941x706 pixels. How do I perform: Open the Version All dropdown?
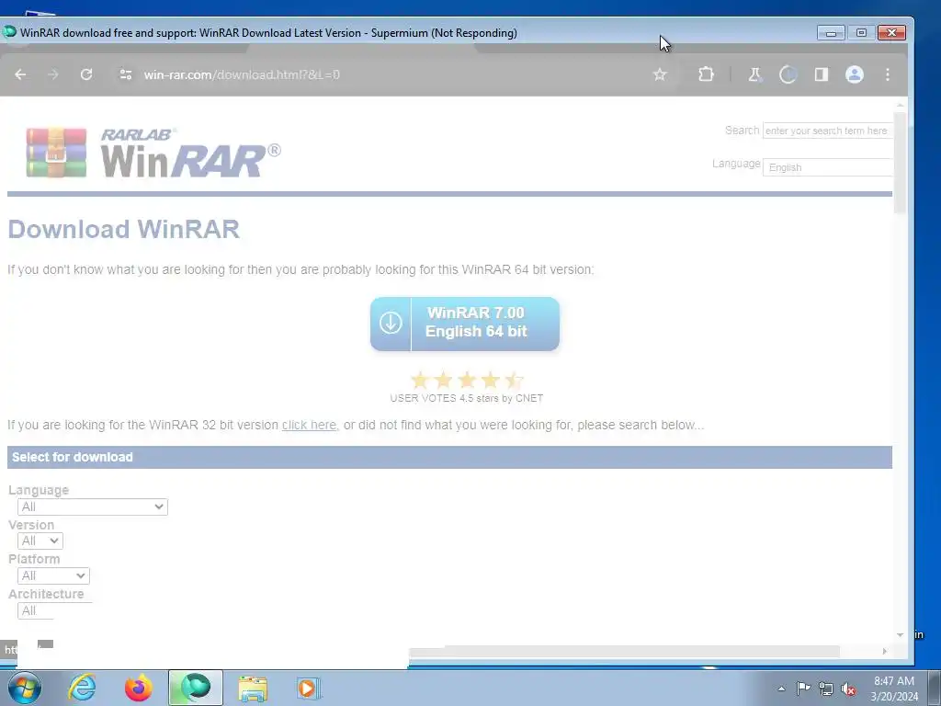[x=40, y=541]
